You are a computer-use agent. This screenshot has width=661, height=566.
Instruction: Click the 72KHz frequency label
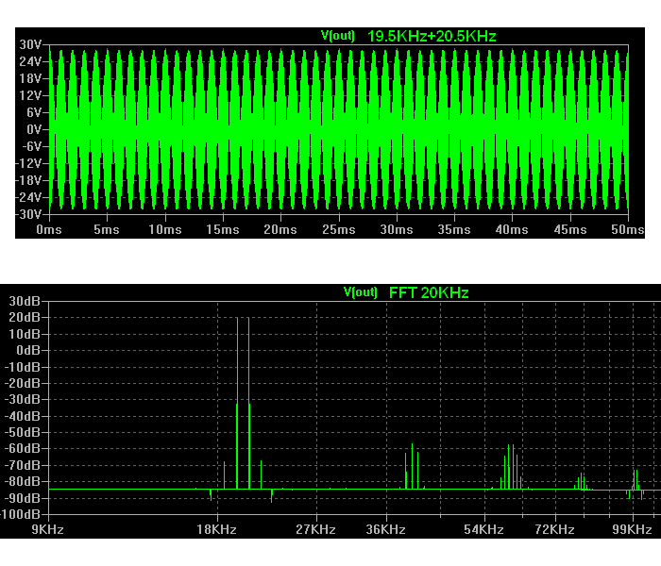555,530
